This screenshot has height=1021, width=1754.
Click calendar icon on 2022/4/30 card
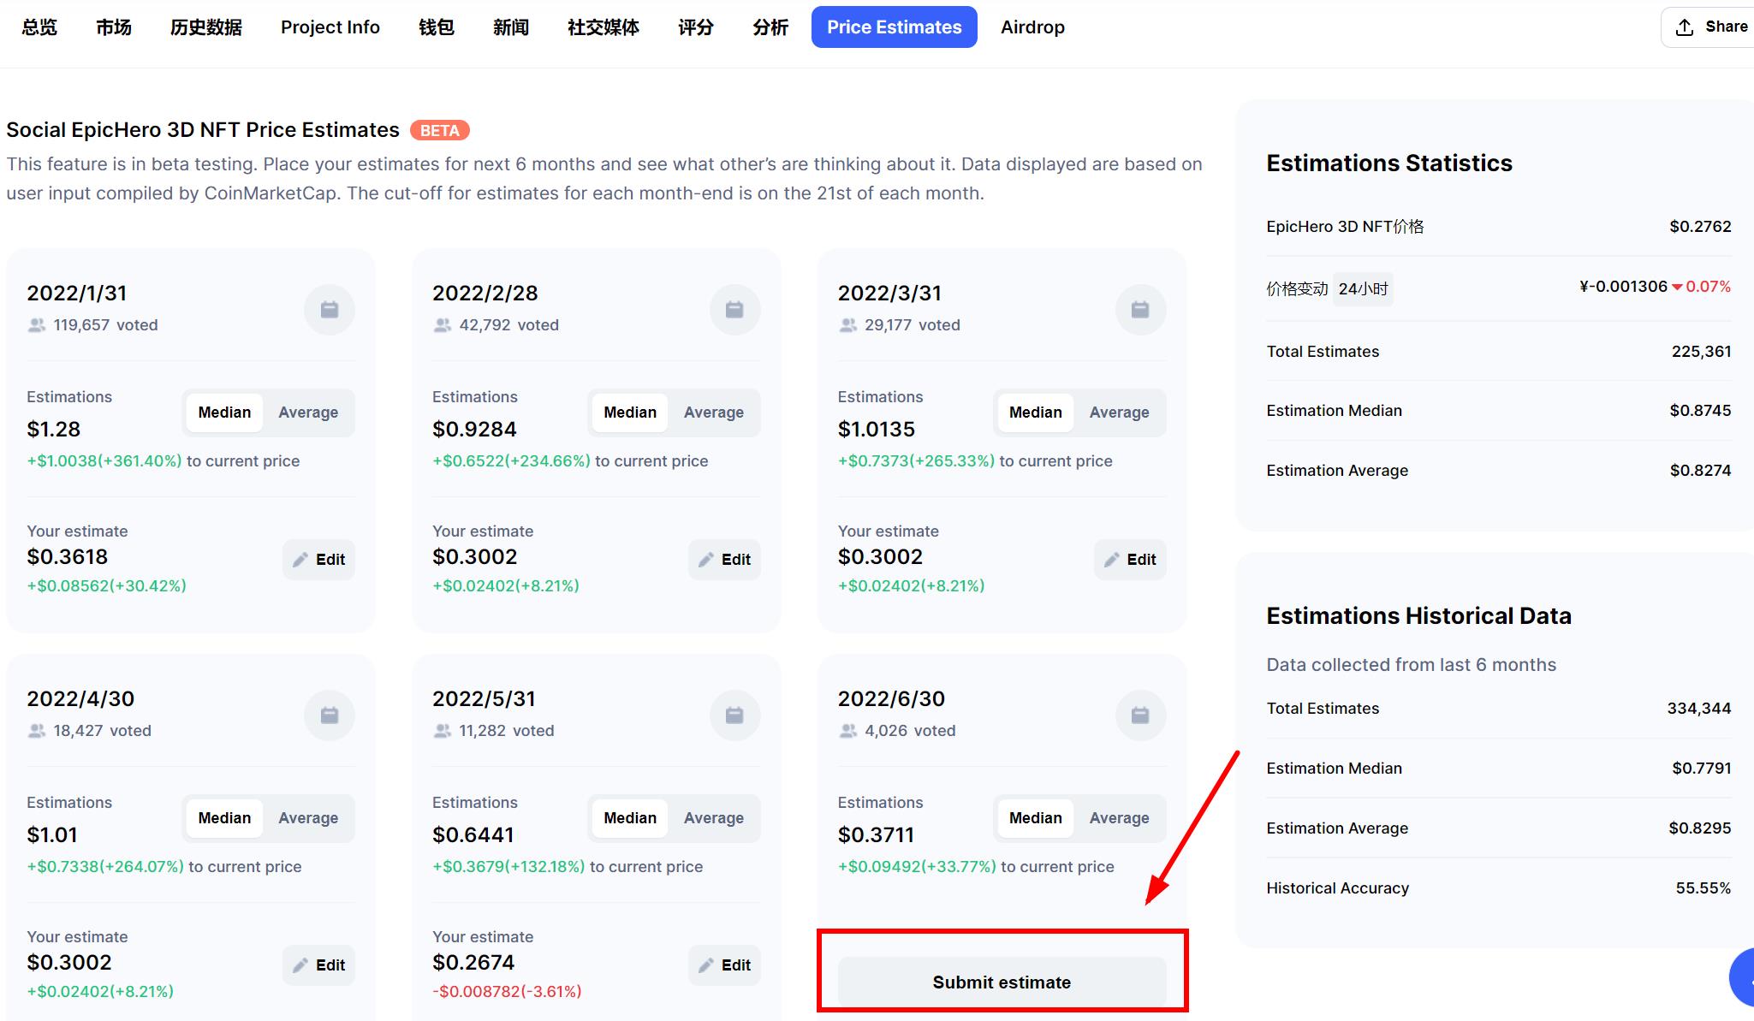click(330, 715)
